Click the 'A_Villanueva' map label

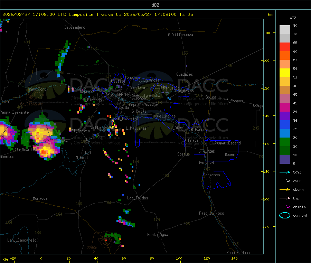(180, 35)
